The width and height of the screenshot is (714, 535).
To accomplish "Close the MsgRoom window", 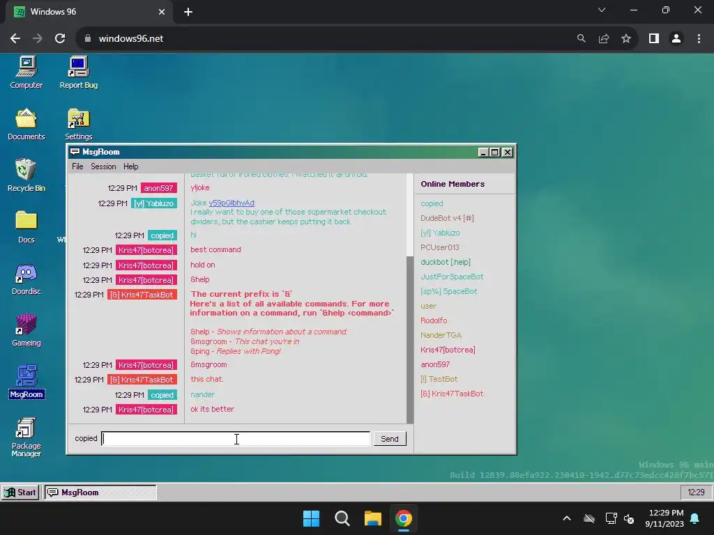I will [508, 152].
